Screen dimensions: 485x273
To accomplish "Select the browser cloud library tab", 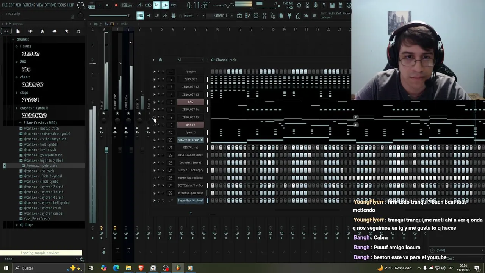I will pyautogui.click(x=55, y=31).
